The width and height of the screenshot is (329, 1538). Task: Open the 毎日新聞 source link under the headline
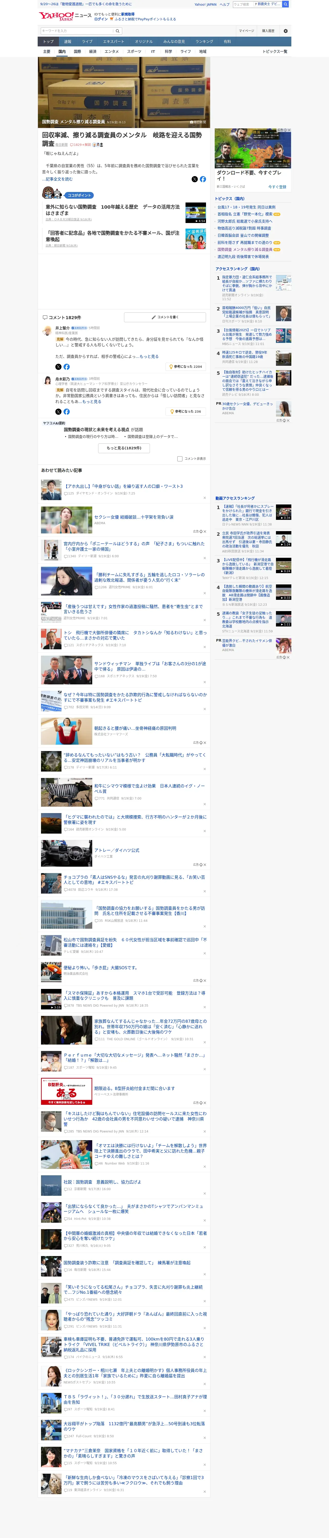(x=61, y=145)
